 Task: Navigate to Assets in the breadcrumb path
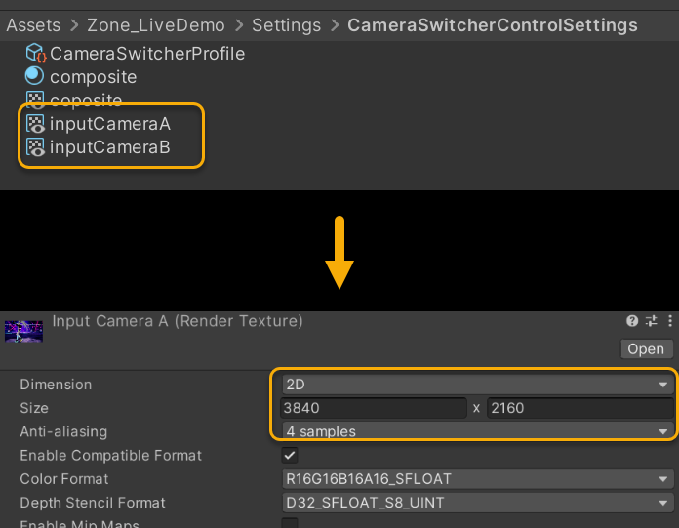click(x=33, y=25)
